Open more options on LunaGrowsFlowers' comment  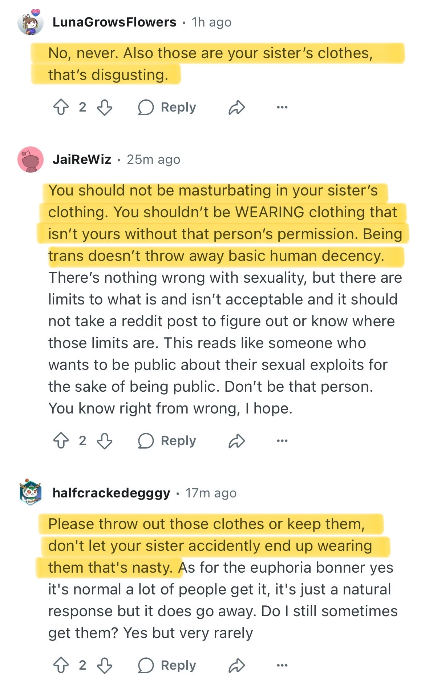click(x=282, y=107)
